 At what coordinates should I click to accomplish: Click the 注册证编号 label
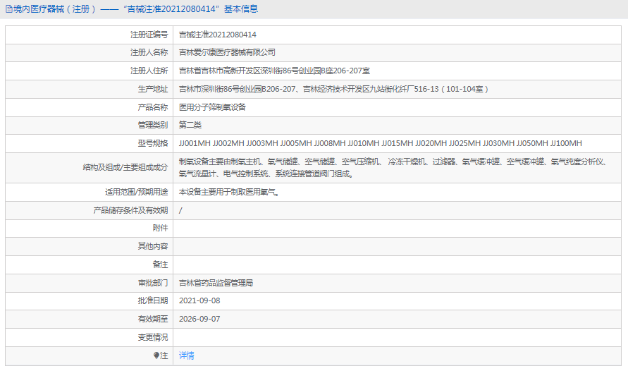[149, 35]
